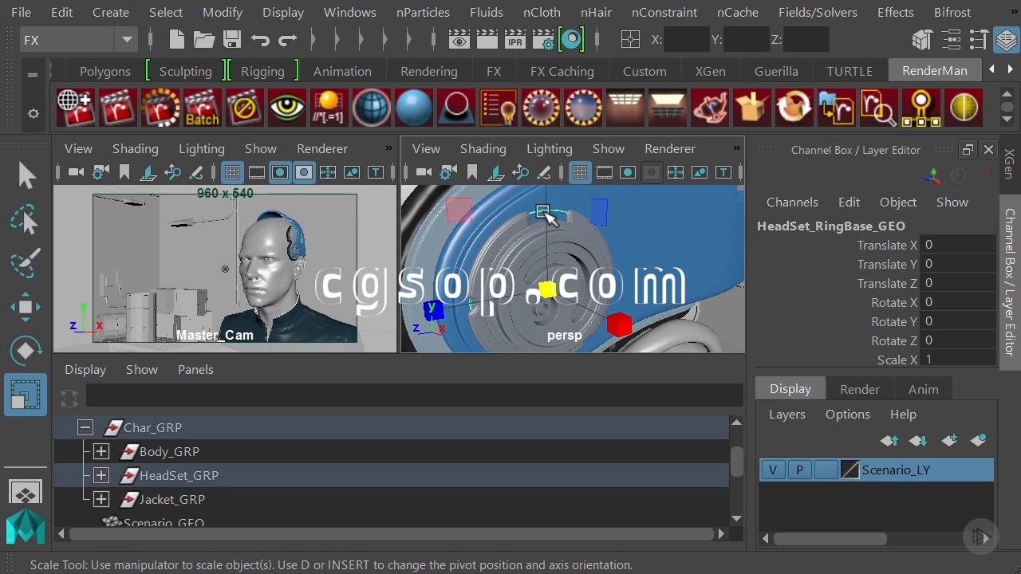The image size is (1021, 574).
Task: Toggle resolution gate in Master_Cam panel
Action: click(280, 172)
